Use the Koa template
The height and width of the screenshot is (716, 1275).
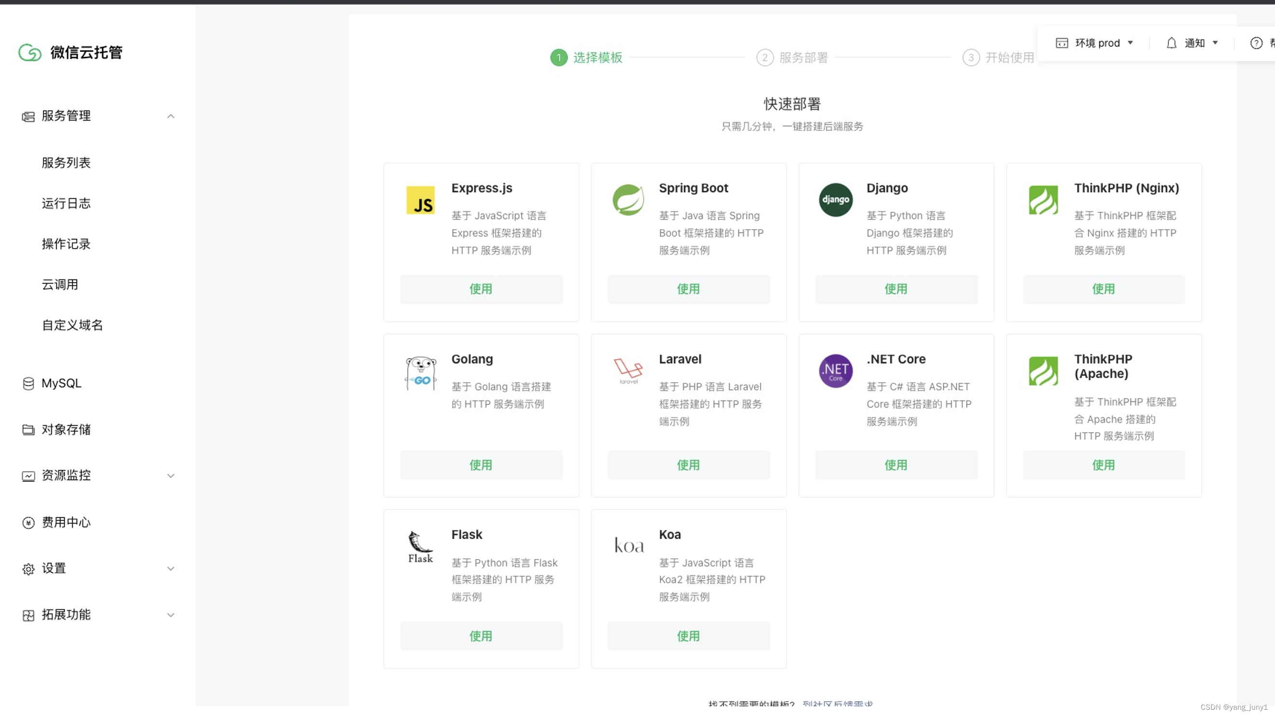(x=689, y=636)
